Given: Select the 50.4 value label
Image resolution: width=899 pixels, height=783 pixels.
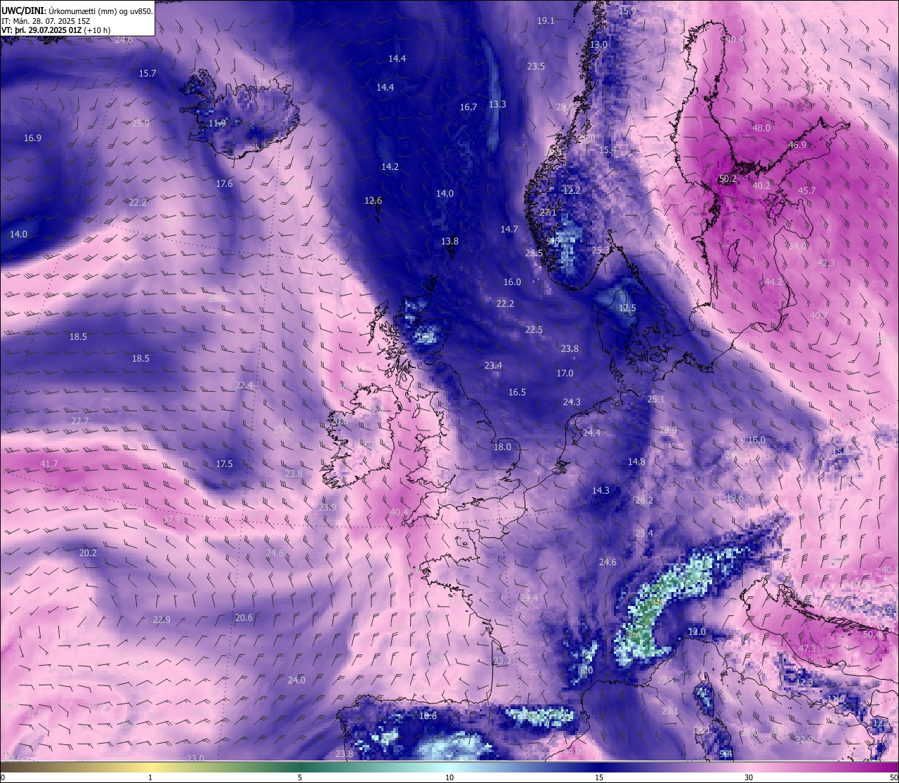Looking at the screenshot, I should click(872, 635).
